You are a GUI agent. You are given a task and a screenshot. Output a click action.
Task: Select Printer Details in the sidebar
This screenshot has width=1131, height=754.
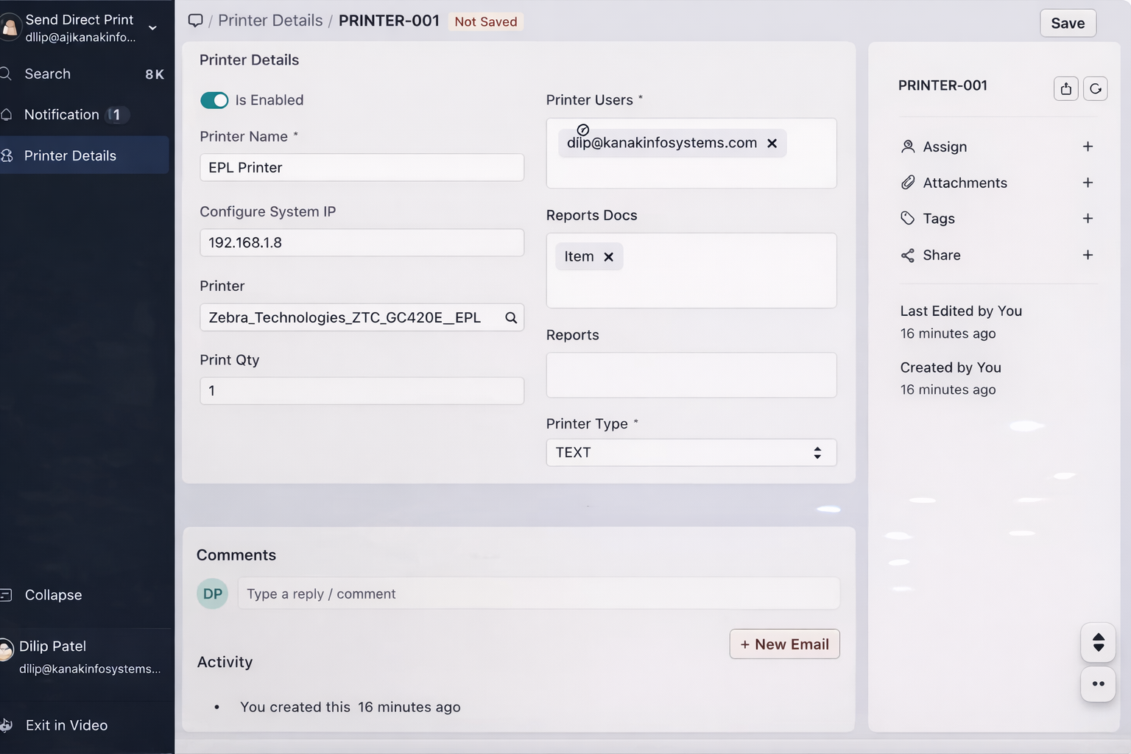(x=82, y=155)
